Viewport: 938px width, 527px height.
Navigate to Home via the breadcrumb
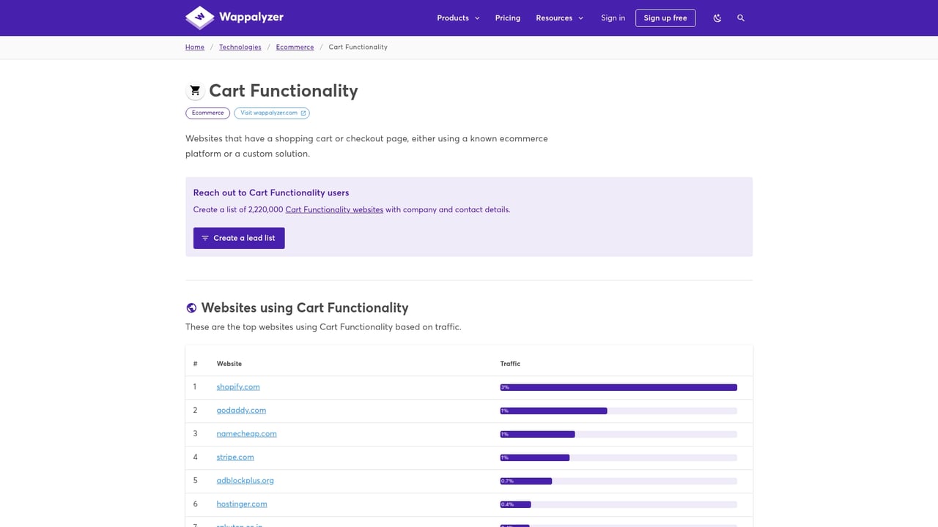point(194,47)
